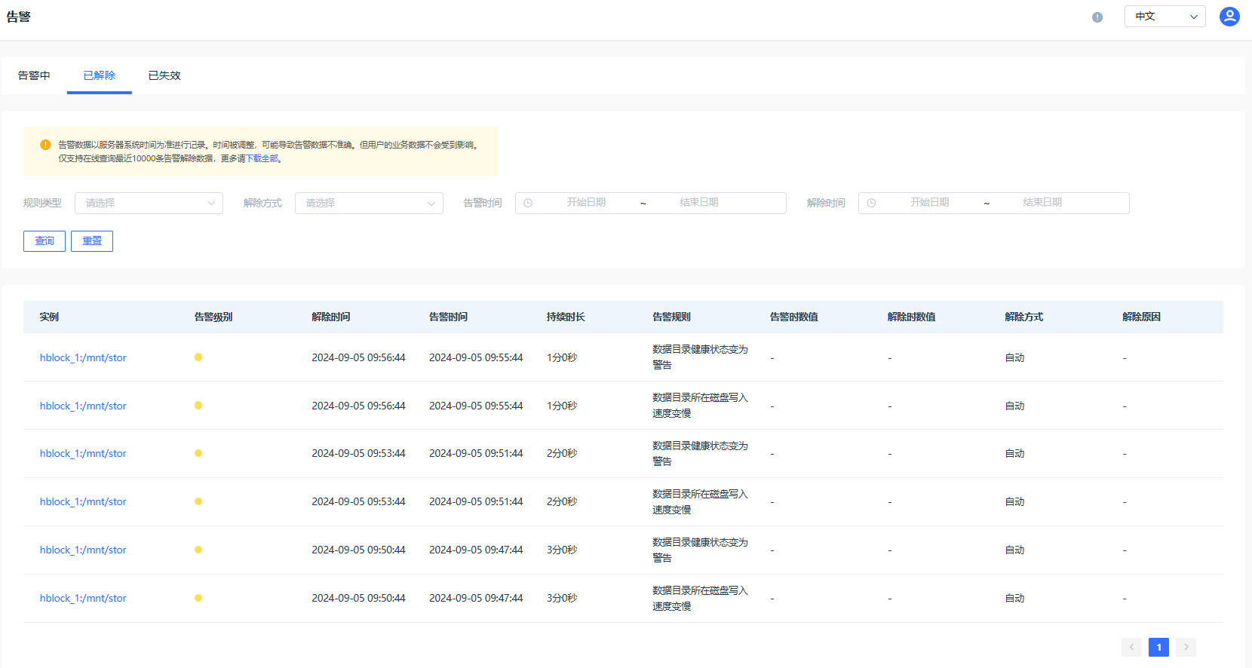Set 告警时间 start date field
Screen dimensions: 1252x668
pos(586,203)
